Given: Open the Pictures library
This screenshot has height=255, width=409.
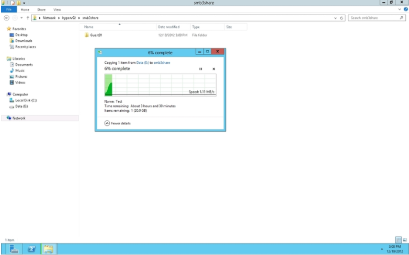Looking at the screenshot, I should click(18, 77).
